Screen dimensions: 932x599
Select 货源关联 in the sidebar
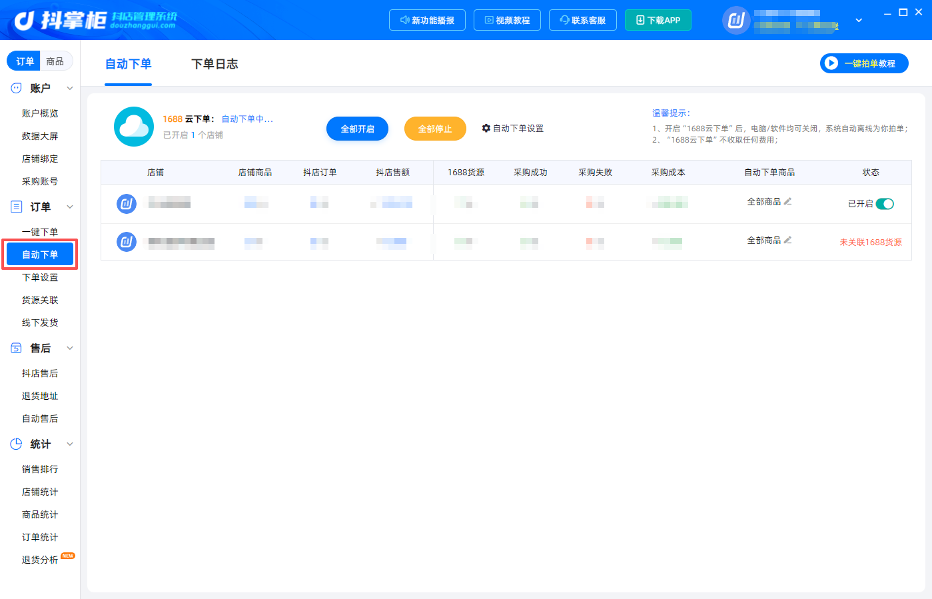(40, 300)
